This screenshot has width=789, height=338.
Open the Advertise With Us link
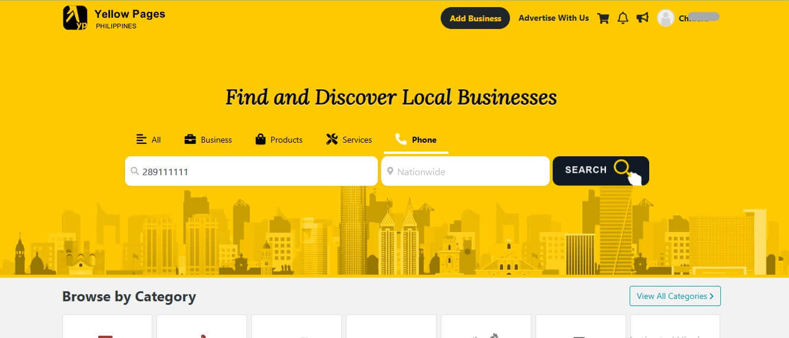tap(554, 18)
